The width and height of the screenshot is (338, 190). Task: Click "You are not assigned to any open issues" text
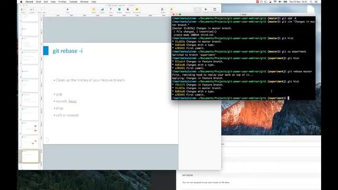coord(206,183)
